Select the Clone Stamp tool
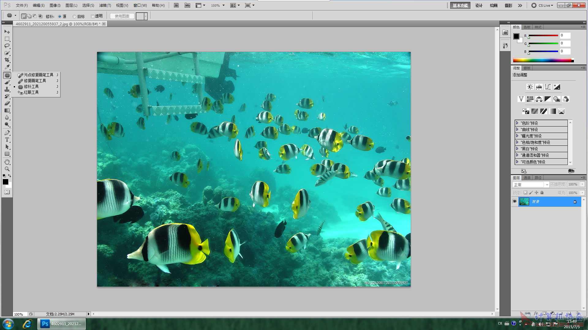The image size is (588, 330). click(x=7, y=89)
